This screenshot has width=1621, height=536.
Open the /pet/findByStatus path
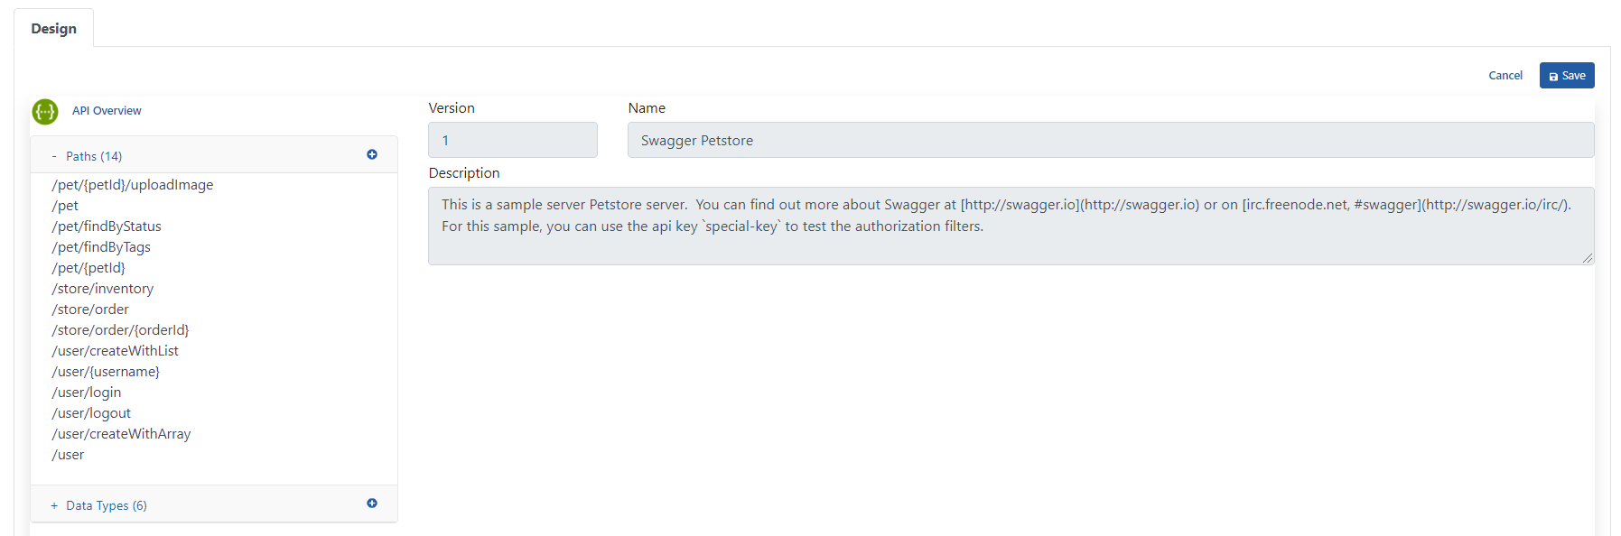pyautogui.click(x=107, y=226)
